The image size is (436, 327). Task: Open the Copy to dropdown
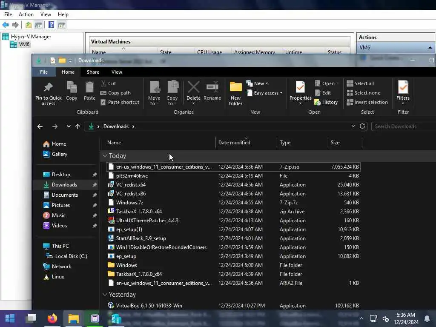coord(172,93)
